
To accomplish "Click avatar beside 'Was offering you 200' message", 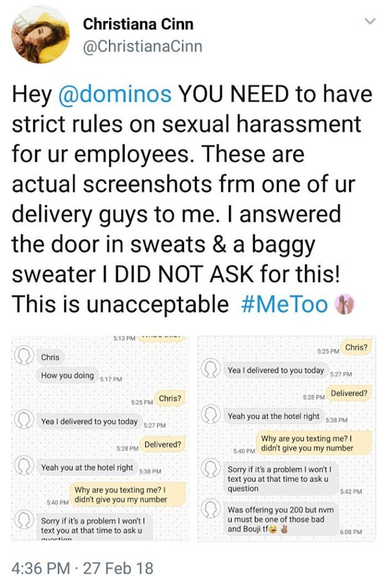I will click(x=211, y=508).
